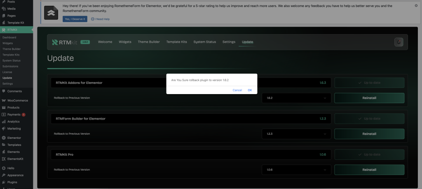Open Marketing icon in sidebar
This screenshot has height=189, width=422.
coord(4,128)
